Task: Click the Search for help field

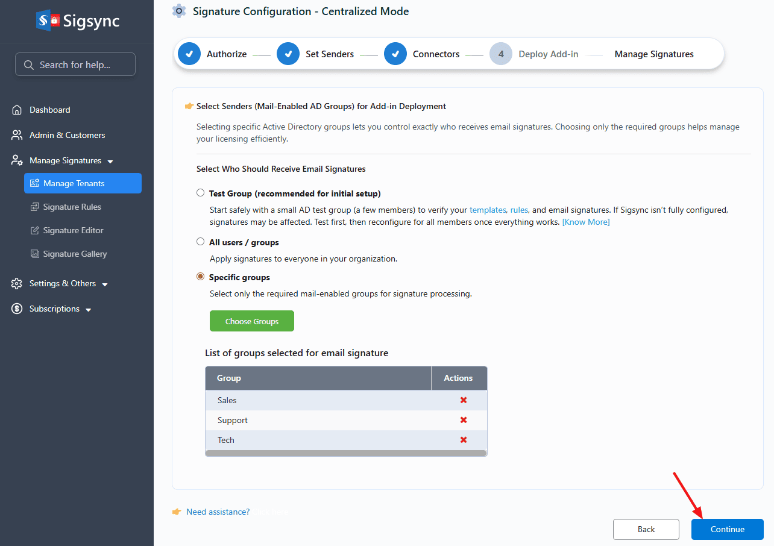Action: click(75, 64)
